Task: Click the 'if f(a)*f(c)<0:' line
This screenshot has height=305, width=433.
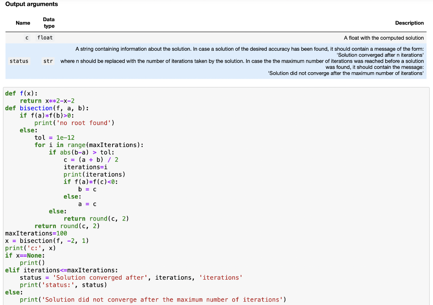Action: (91, 182)
